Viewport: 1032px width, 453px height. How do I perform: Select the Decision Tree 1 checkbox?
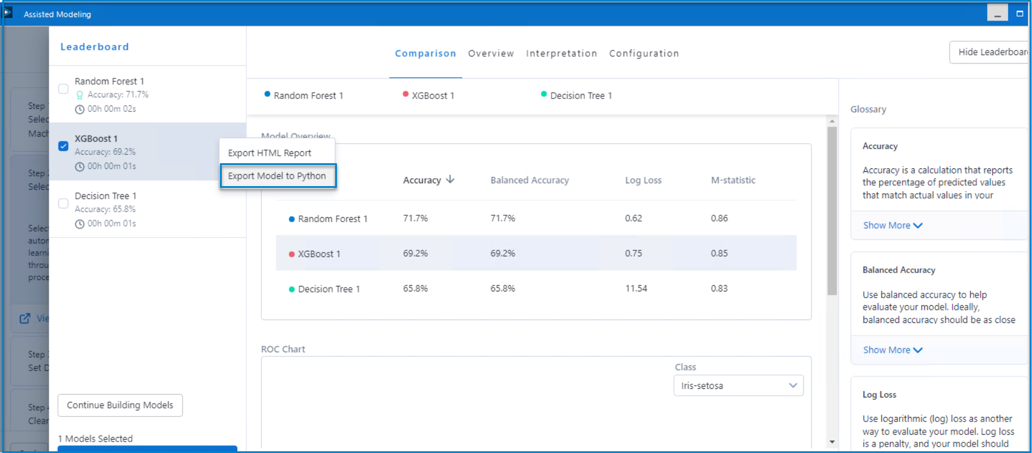pyautogui.click(x=64, y=203)
